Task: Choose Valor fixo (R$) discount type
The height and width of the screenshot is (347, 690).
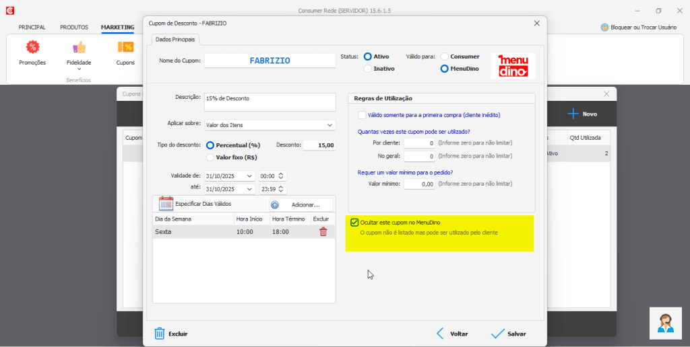Action: pyautogui.click(x=210, y=157)
